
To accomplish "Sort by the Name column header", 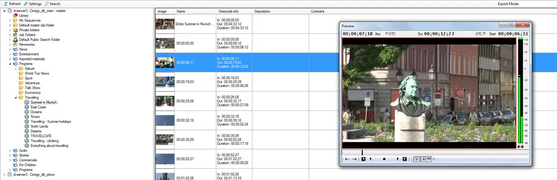I will click(x=195, y=11).
